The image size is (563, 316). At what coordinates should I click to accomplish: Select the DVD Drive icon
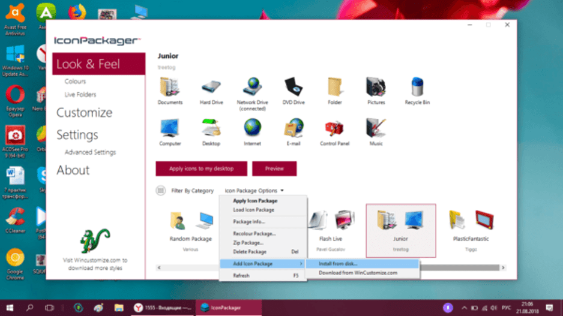point(294,88)
